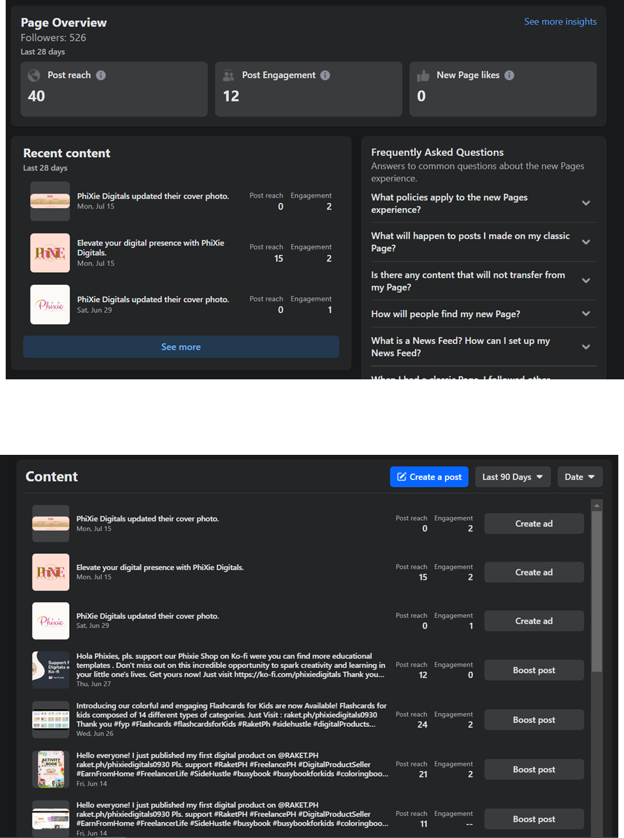Click the scroll-up arrow of Content scrollbar

point(596,506)
